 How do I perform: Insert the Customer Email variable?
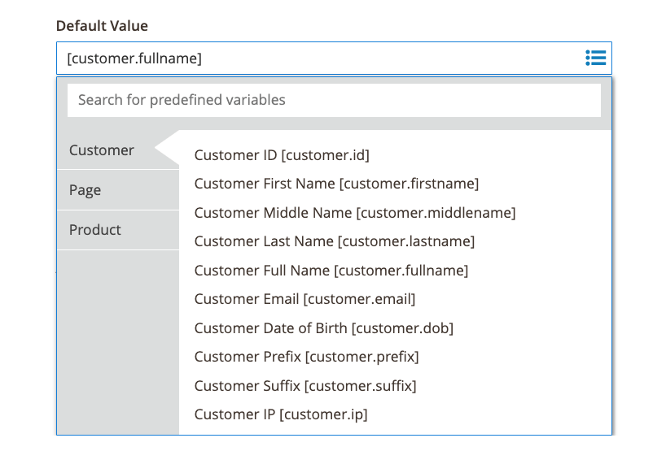click(x=305, y=299)
